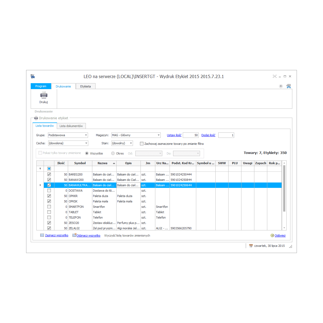Expand the Grupa dropdown
Screen dimensions: 323x323
point(86,135)
